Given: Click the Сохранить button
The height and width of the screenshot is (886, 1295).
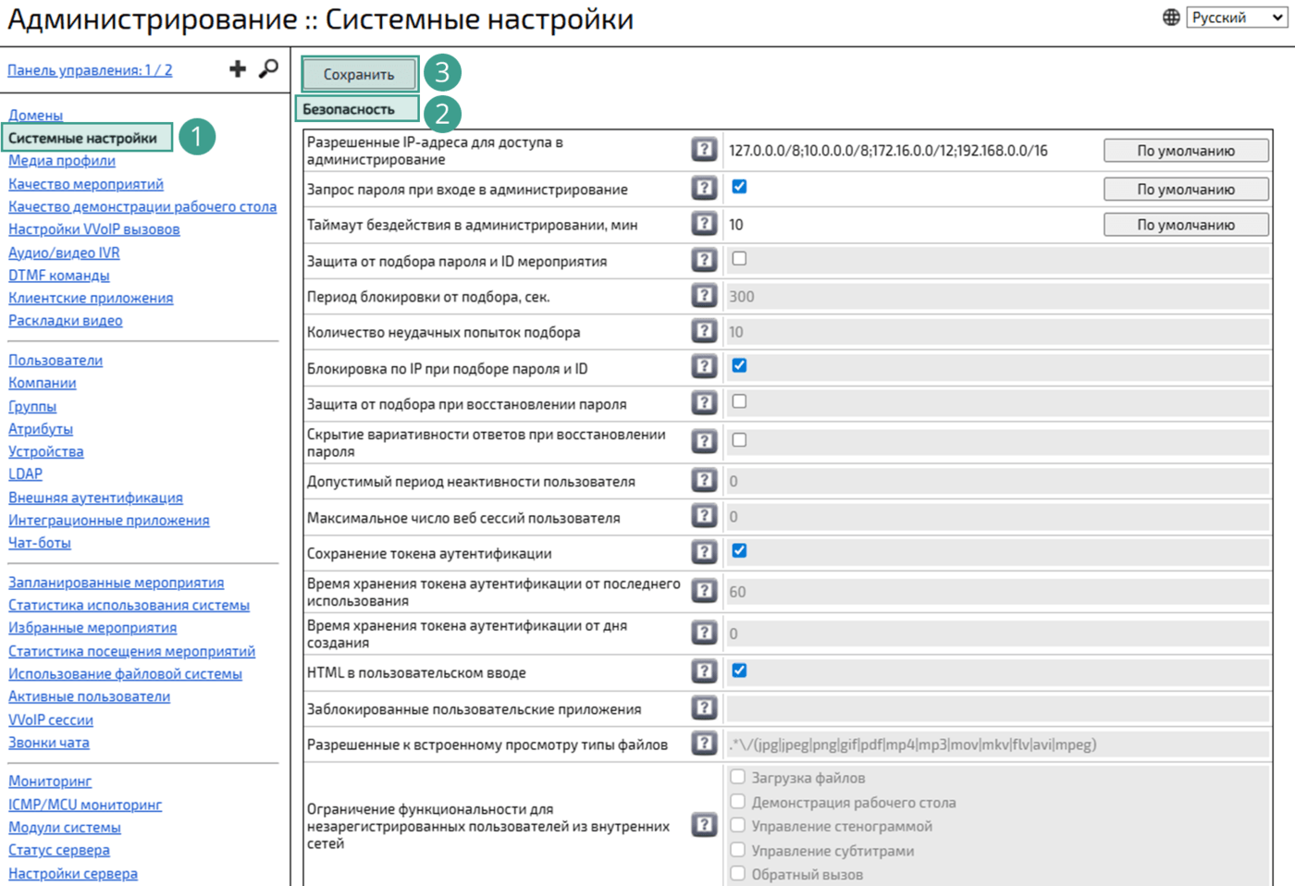Looking at the screenshot, I should pos(359,74).
